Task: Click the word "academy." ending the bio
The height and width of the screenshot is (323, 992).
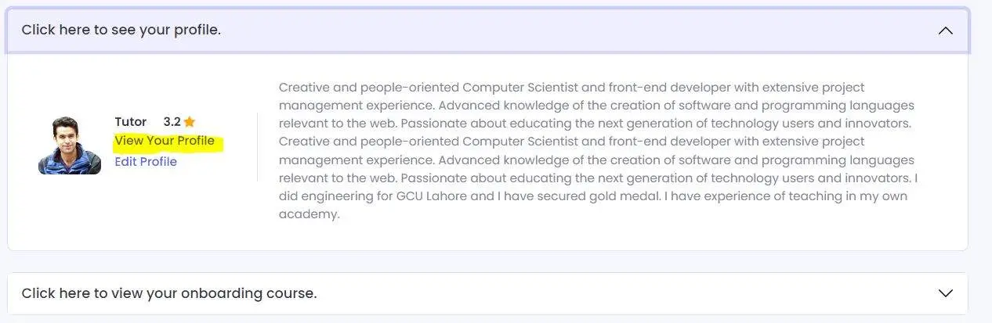Action: (x=310, y=214)
